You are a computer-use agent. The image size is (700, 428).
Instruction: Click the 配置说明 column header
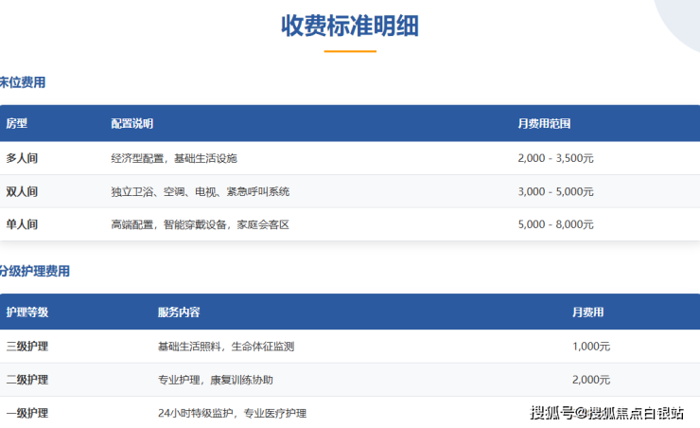coord(131,124)
